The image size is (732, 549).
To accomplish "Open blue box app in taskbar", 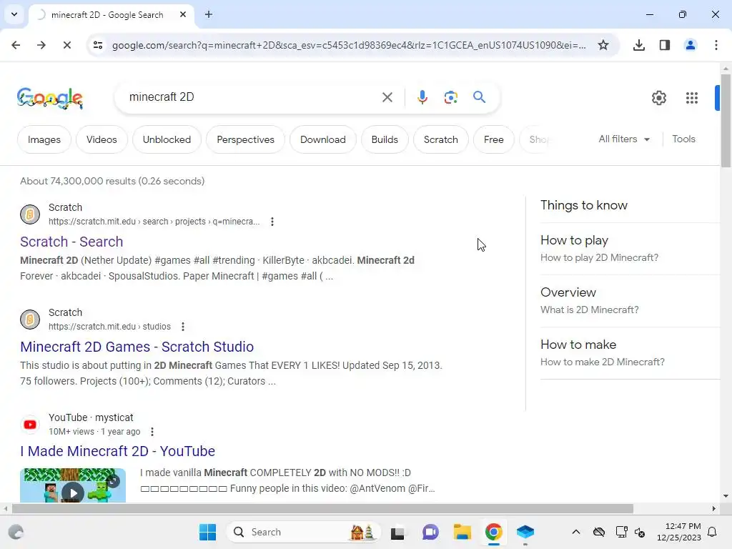I will tap(525, 532).
